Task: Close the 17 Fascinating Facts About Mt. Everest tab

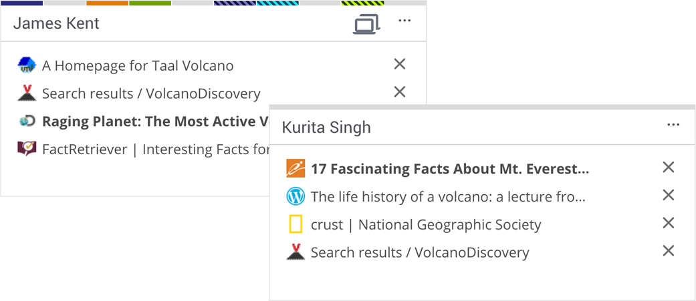Action: (x=668, y=168)
